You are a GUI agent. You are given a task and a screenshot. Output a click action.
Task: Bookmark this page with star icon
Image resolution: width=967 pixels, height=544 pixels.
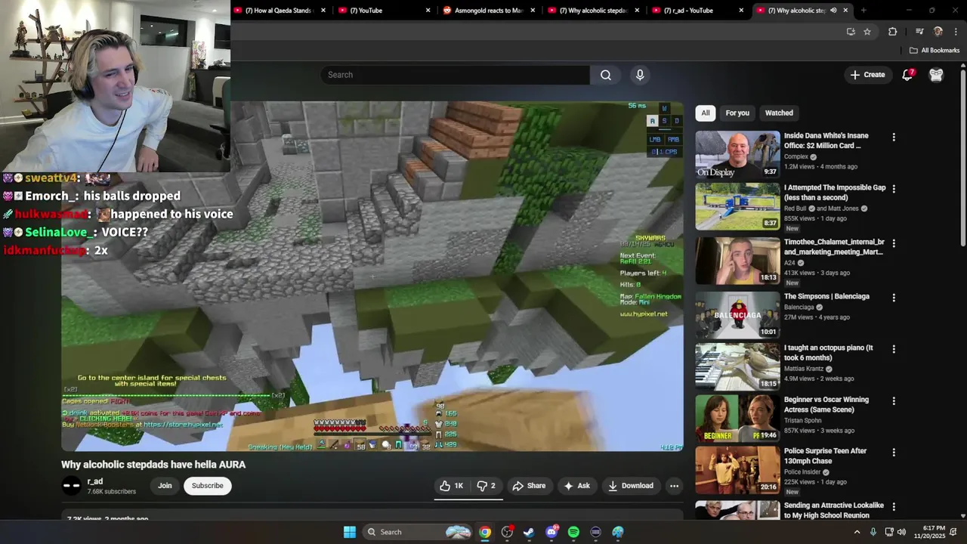867,32
